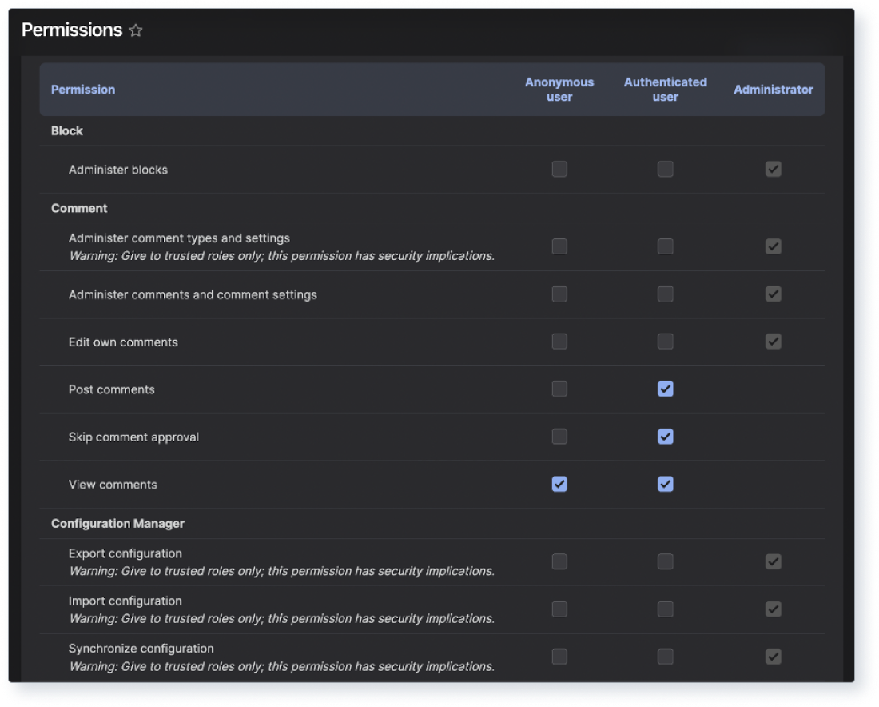Grant Anonymous user the "Post comments" permission
This screenshot has width=879, height=707.
coord(559,389)
